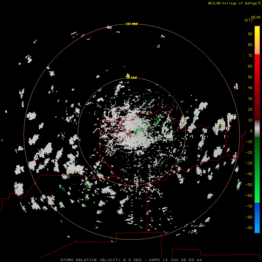The height and width of the screenshot is (262, 262).
Task: Click the 30 value on the velocity scale
Action: [250, 99]
